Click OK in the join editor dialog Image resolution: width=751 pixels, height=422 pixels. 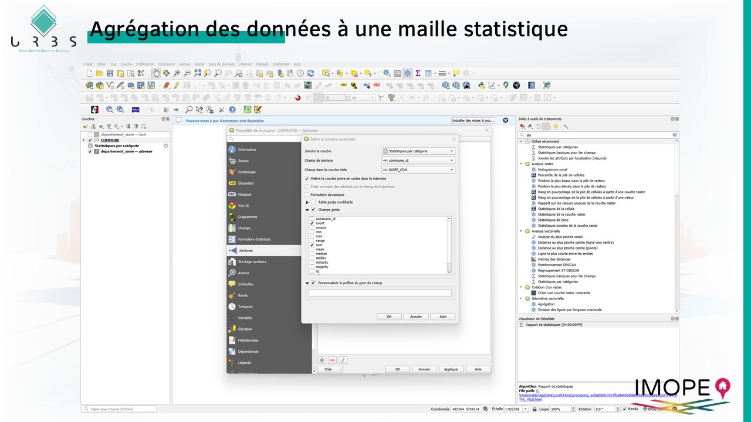coord(389,316)
